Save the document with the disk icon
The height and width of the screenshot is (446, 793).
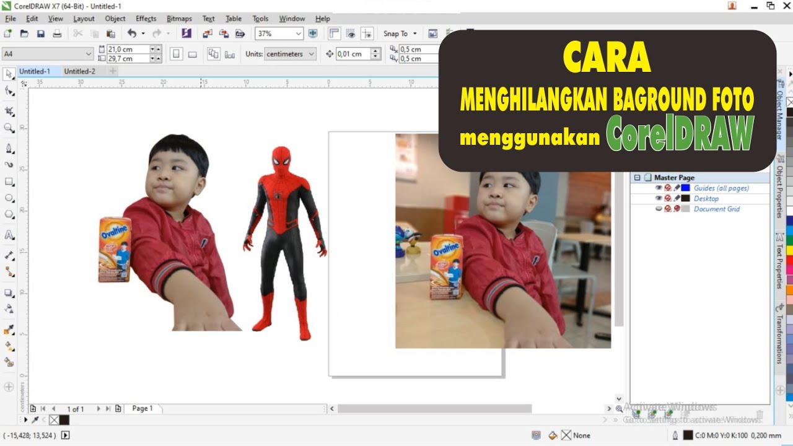41,33
